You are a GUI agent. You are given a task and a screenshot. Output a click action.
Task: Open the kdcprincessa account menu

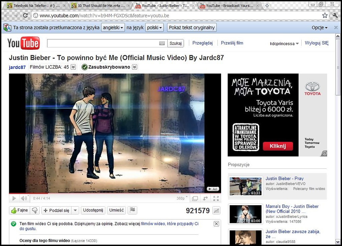pyautogui.click(x=284, y=43)
